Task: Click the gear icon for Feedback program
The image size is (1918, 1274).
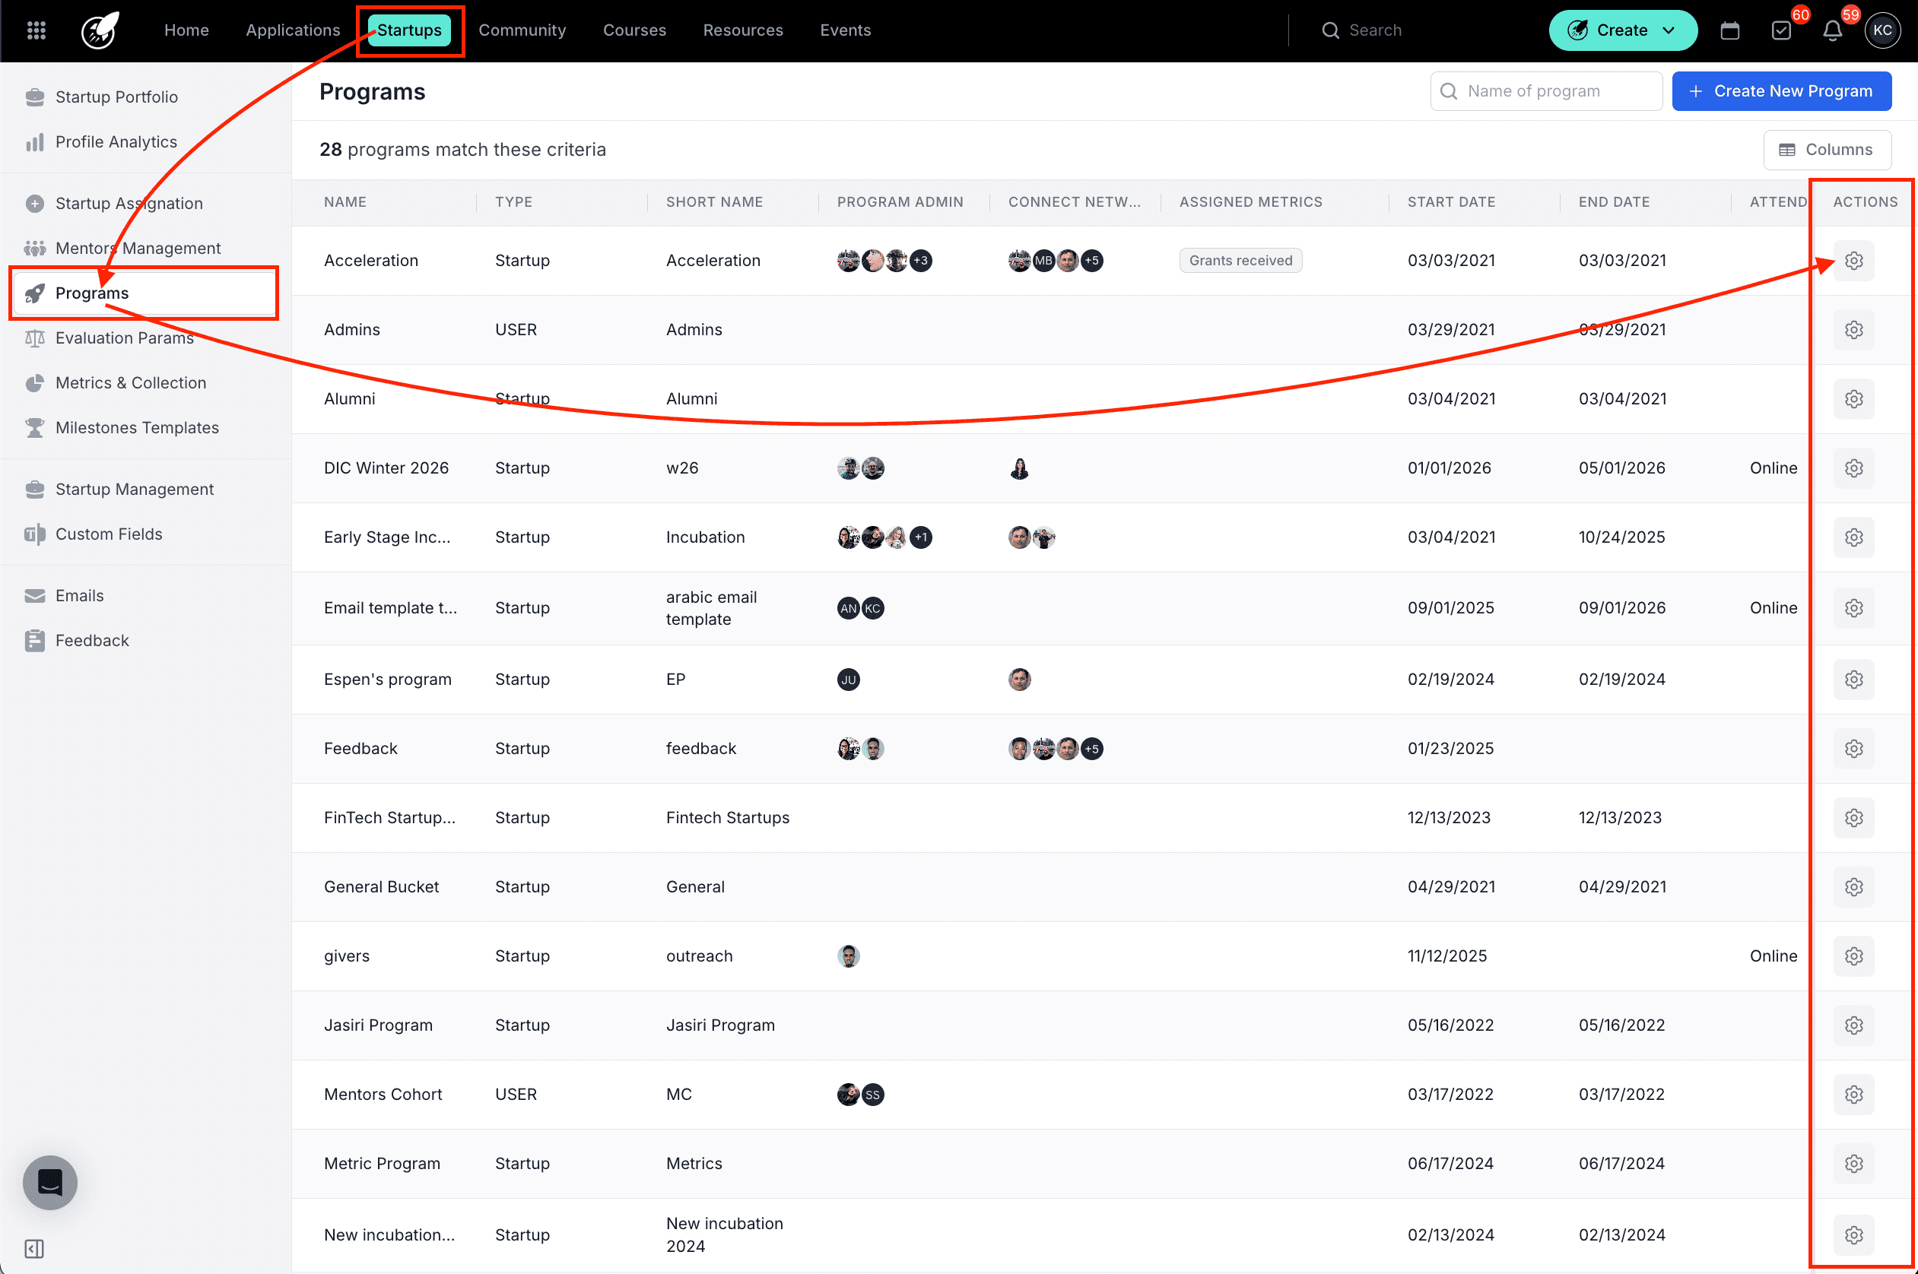Action: tap(1853, 748)
